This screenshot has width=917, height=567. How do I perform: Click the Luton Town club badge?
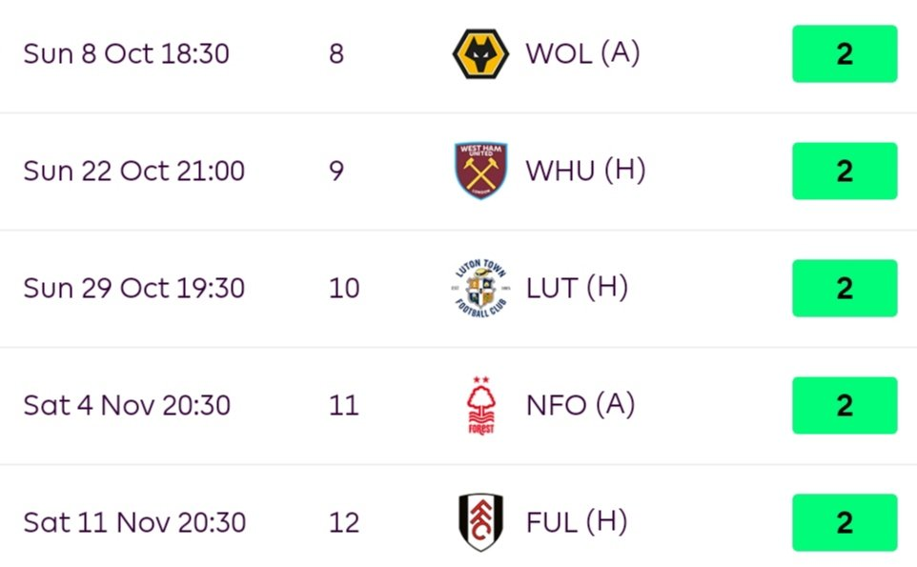480,289
